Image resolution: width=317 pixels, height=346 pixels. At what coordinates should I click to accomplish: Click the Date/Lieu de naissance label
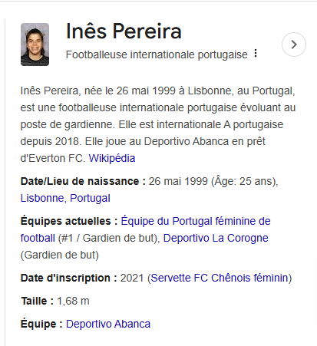(x=83, y=181)
